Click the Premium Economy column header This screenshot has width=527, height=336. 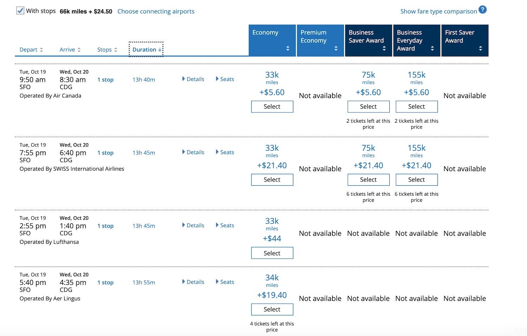point(313,36)
